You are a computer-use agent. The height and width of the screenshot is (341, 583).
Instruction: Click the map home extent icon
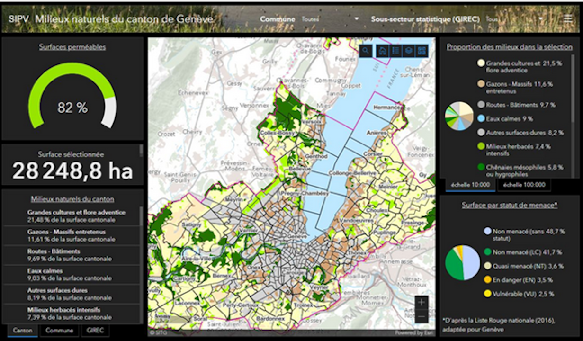(x=383, y=51)
